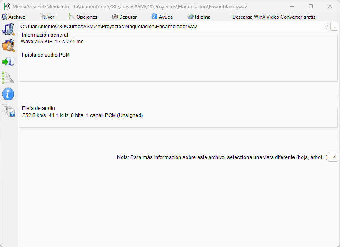The height and width of the screenshot is (247, 340).
Task: Click the browse '...' button beside path
Action: 335,27
